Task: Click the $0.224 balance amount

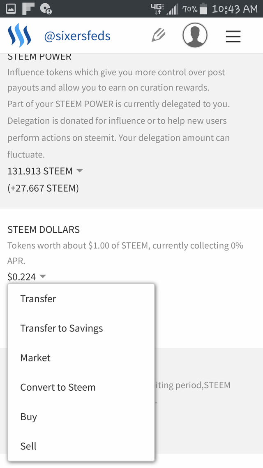Action: point(22,277)
